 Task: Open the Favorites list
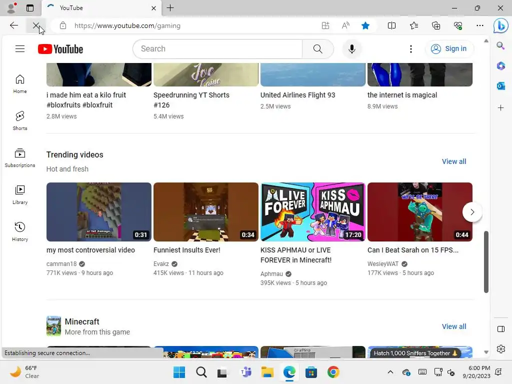point(413,25)
